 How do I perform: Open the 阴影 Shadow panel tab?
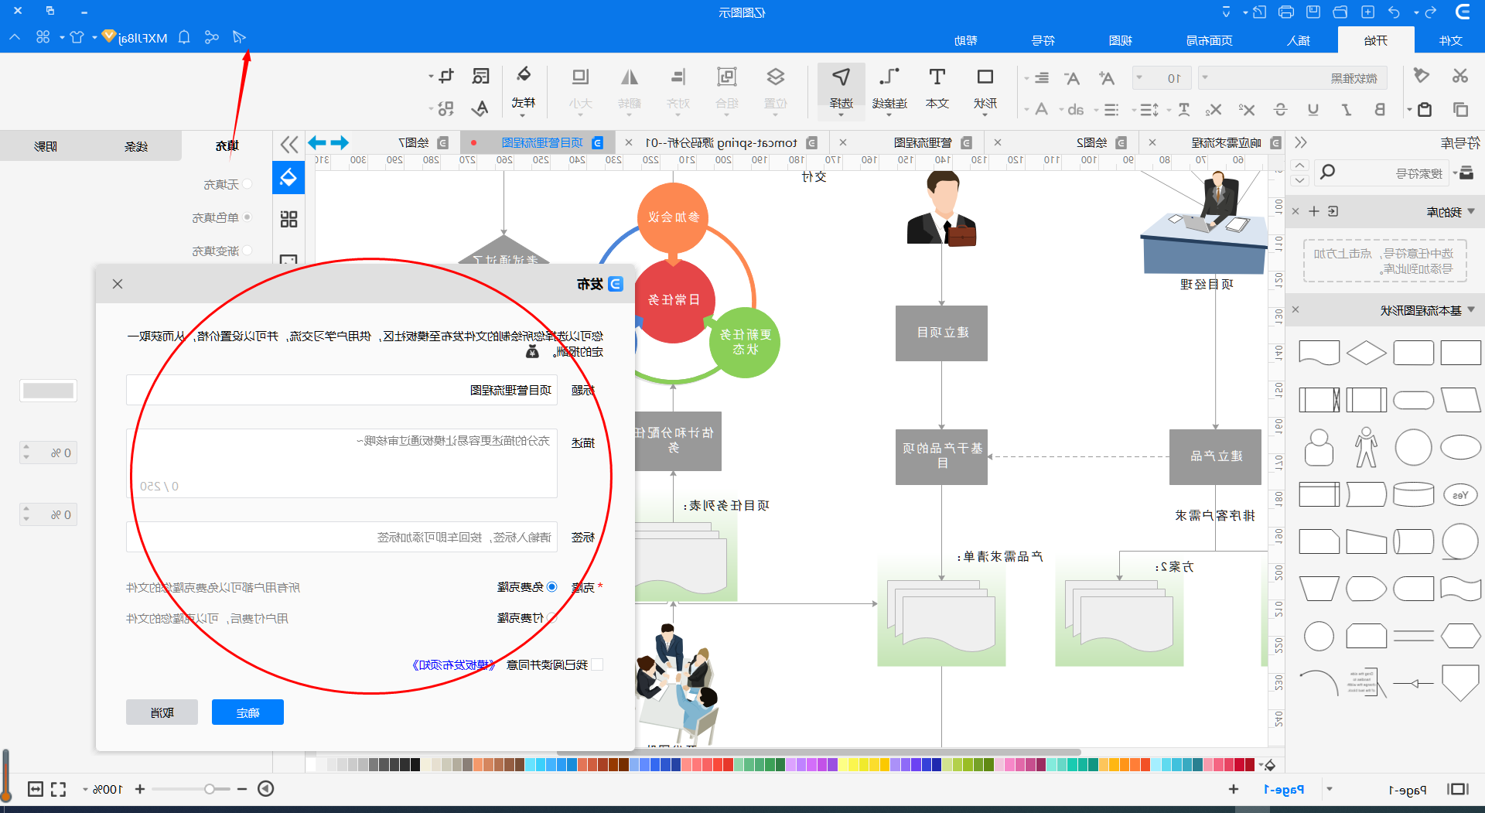point(46,146)
